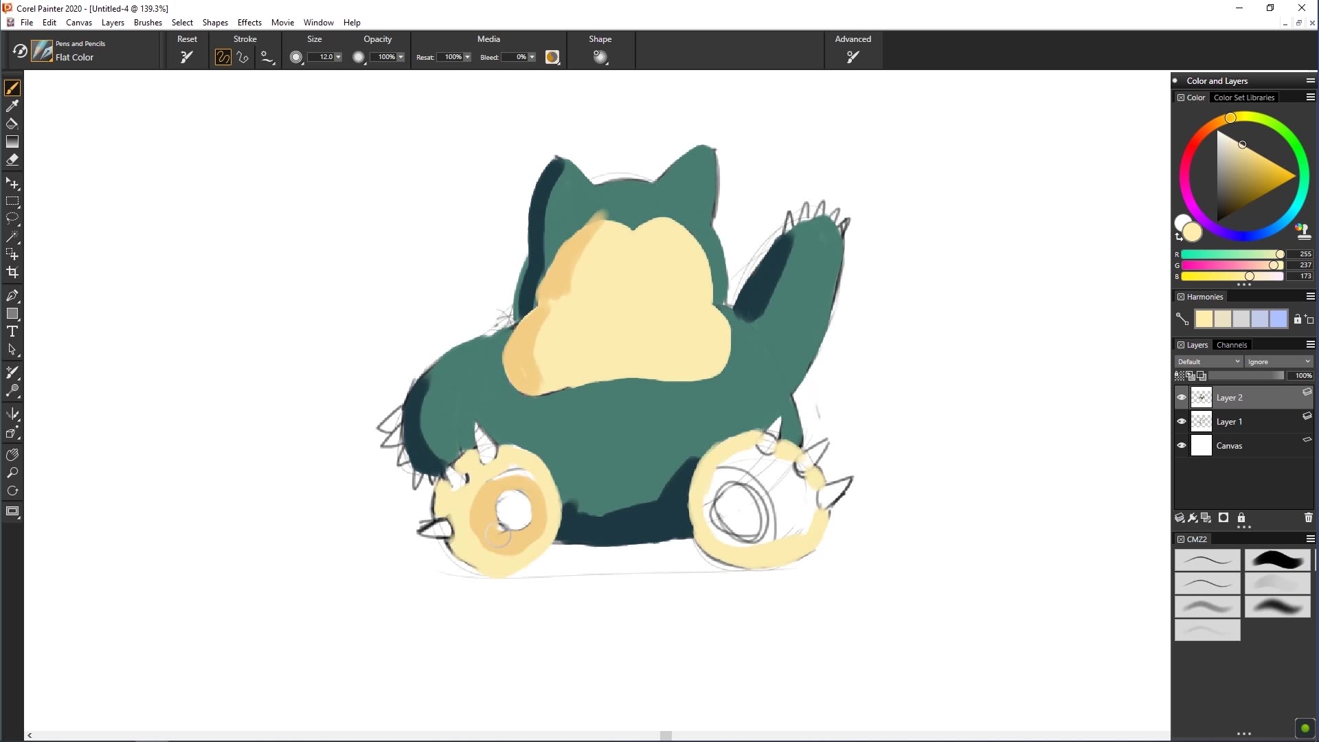The width and height of the screenshot is (1319, 742).
Task: Choose the Text tool
Action: click(x=13, y=330)
